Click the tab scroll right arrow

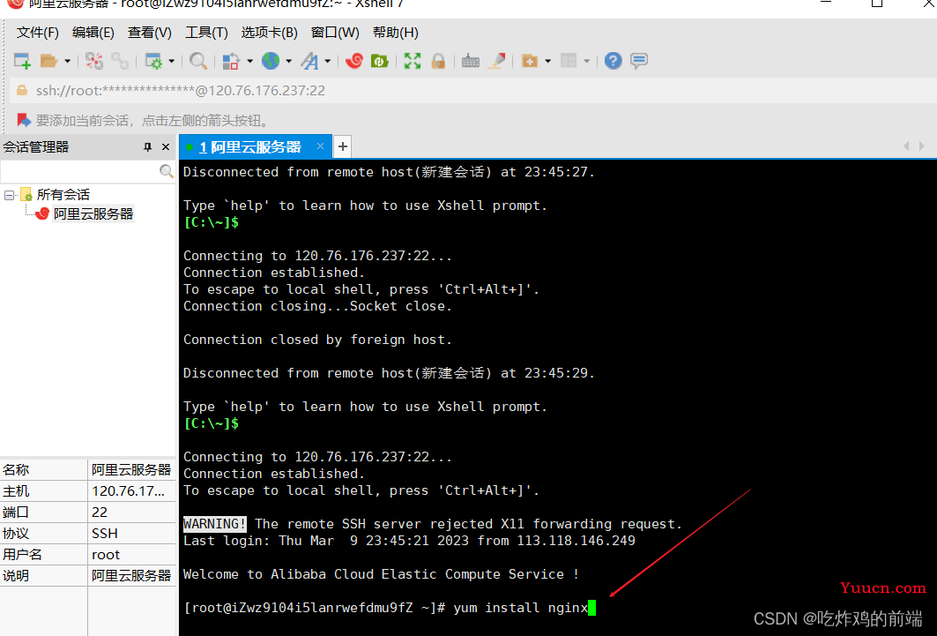click(x=921, y=146)
